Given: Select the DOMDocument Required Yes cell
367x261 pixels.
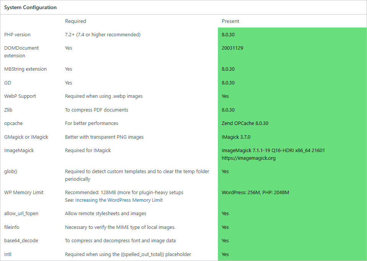Looking at the screenshot, I should click(68, 48).
